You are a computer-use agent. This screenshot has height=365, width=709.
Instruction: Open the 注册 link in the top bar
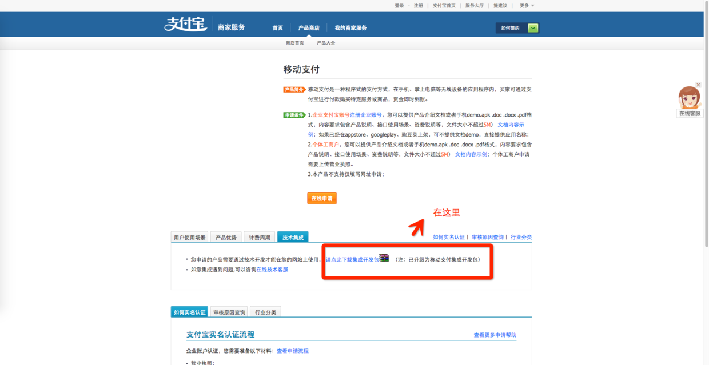point(419,6)
